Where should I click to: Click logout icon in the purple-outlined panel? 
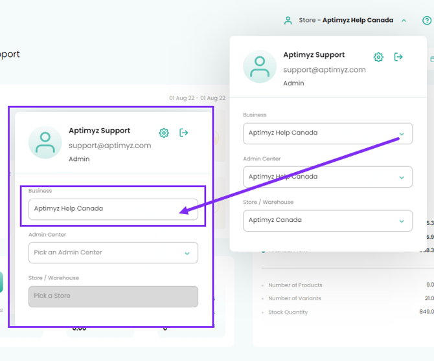(x=184, y=133)
